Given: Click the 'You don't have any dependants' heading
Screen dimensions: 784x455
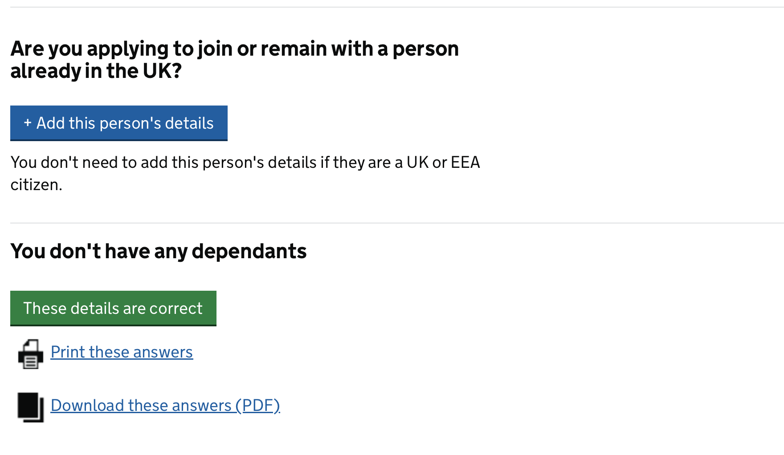Looking at the screenshot, I should tap(158, 251).
